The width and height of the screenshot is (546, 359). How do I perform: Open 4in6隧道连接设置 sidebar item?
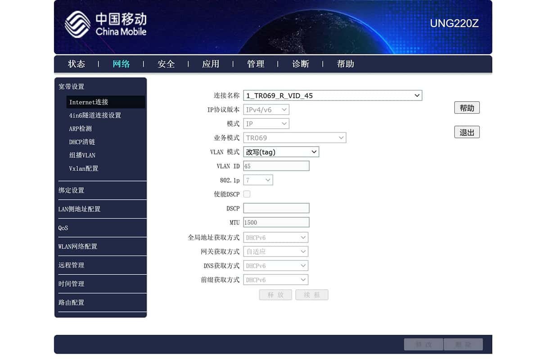[x=95, y=115]
